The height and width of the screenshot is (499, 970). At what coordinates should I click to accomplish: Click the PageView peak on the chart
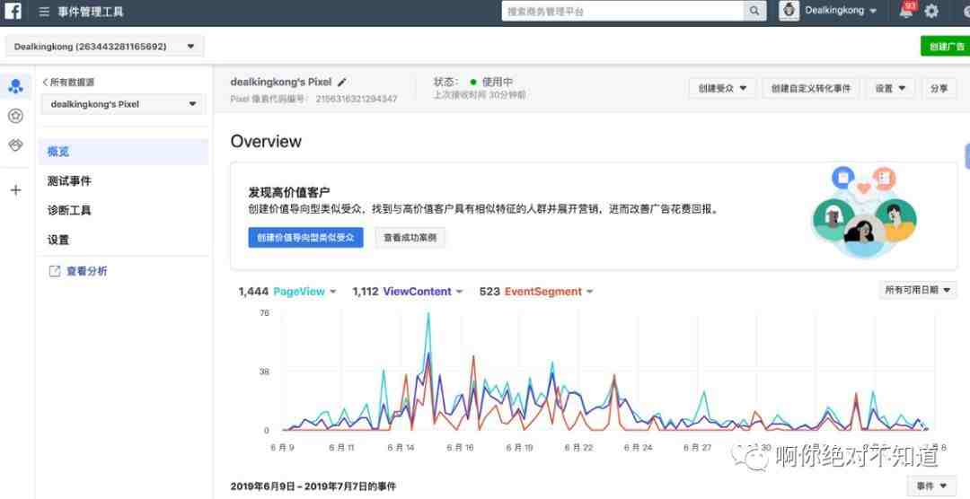[428, 314]
